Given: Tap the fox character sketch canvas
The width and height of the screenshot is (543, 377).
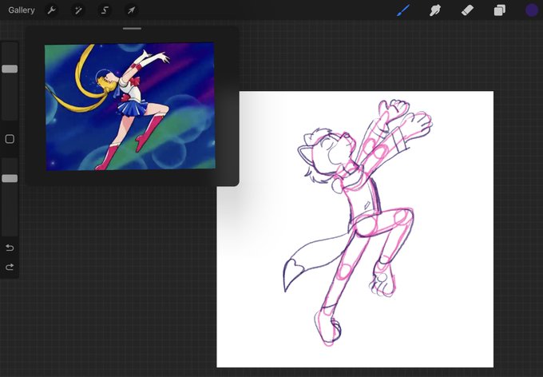Looking at the screenshot, I should pyautogui.click(x=355, y=229).
